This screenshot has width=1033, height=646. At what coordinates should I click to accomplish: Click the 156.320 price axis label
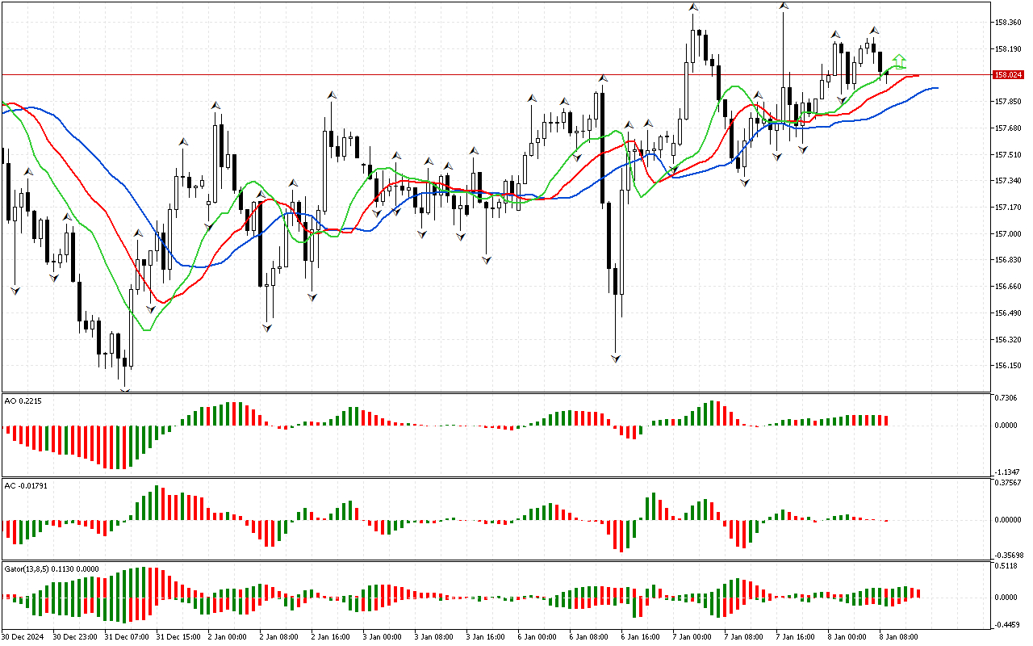pyautogui.click(x=1009, y=340)
